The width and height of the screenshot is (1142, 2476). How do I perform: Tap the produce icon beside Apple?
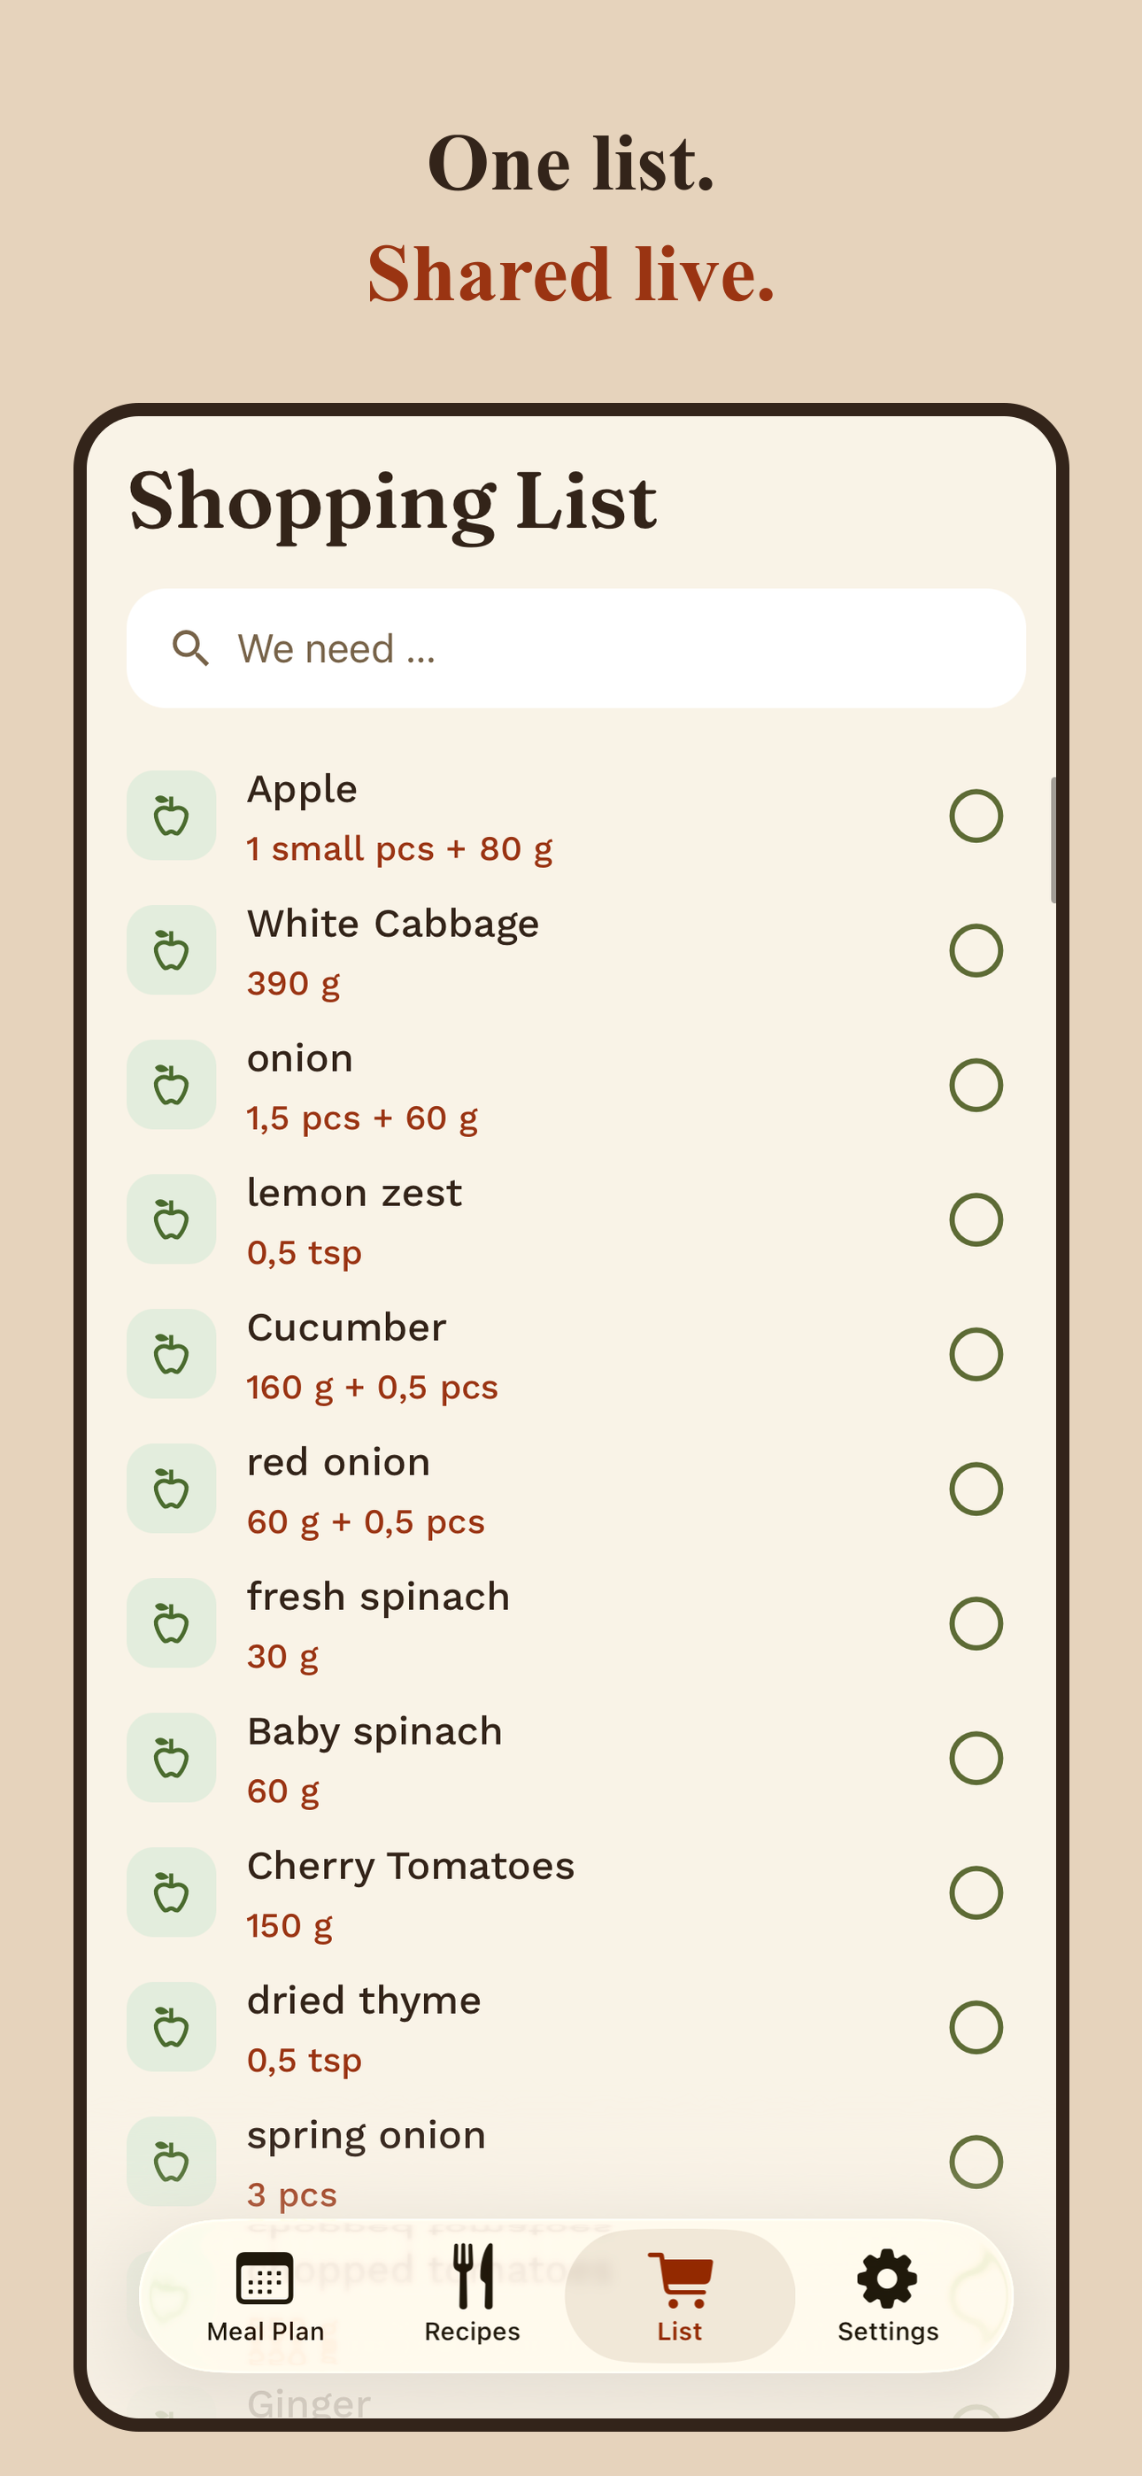(171, 816)
